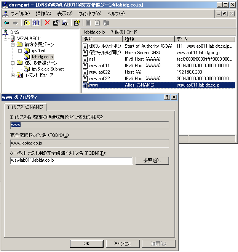Click the context help ? button in dialog title
238x252 pixels.
pyautogui.click(x=167, y=97)
